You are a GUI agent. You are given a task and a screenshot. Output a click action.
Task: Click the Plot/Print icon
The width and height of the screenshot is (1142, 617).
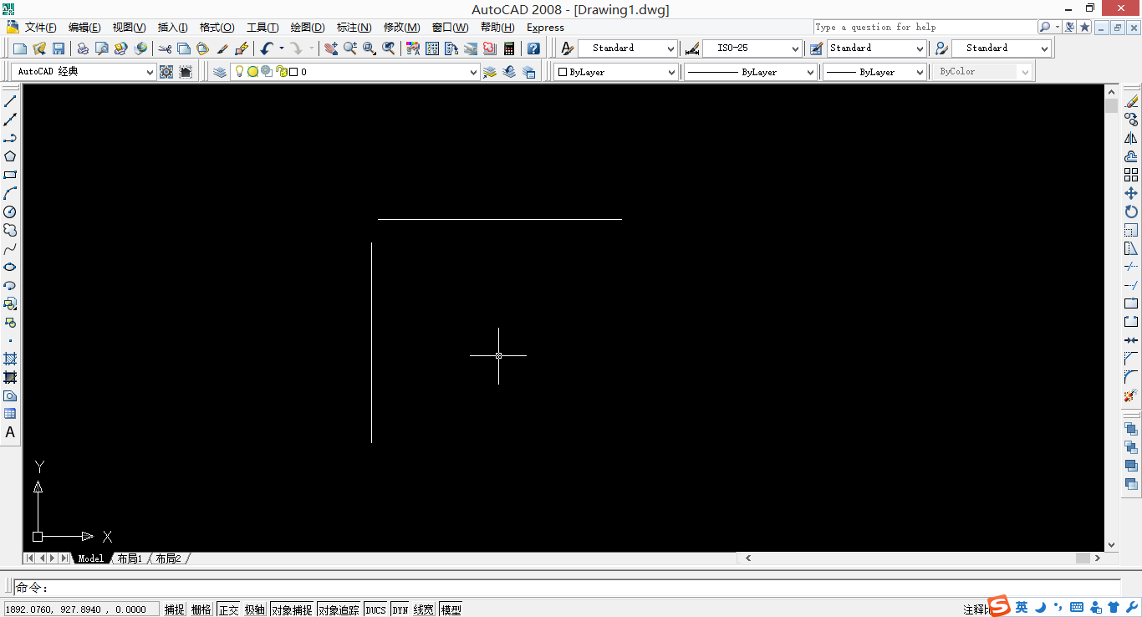pyautogui.click(x=83, y=48)
